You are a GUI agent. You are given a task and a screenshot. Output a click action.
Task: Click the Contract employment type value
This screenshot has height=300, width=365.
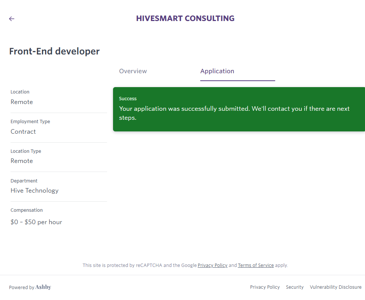tap(23, 132)
